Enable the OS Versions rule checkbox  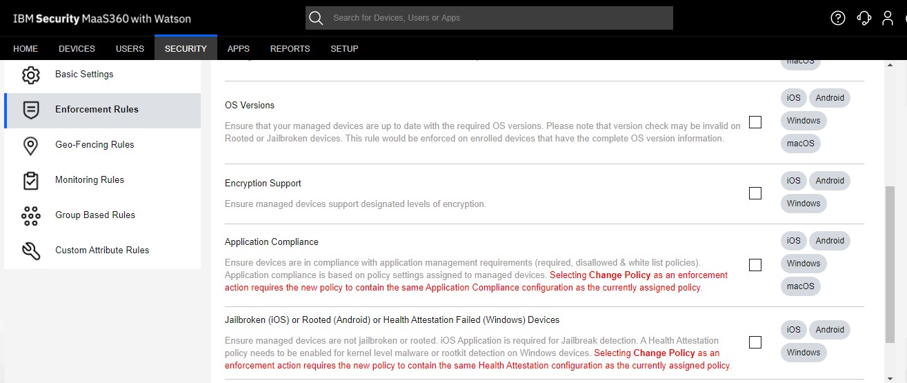pyautogui.click(x=755, y=122)
